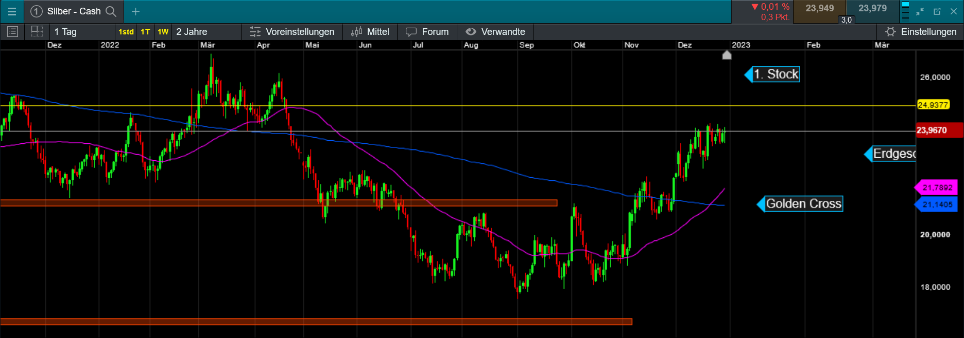Image resolution: width=964 pixels, height=338 pixels.
Task: Open Einstellungen chart settings
Action: pyautogui.click(x=921, y=32)
